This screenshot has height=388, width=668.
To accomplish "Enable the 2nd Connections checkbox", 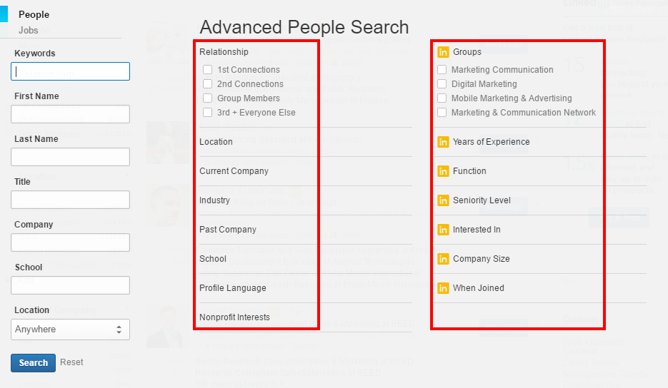I will [208, 84].
